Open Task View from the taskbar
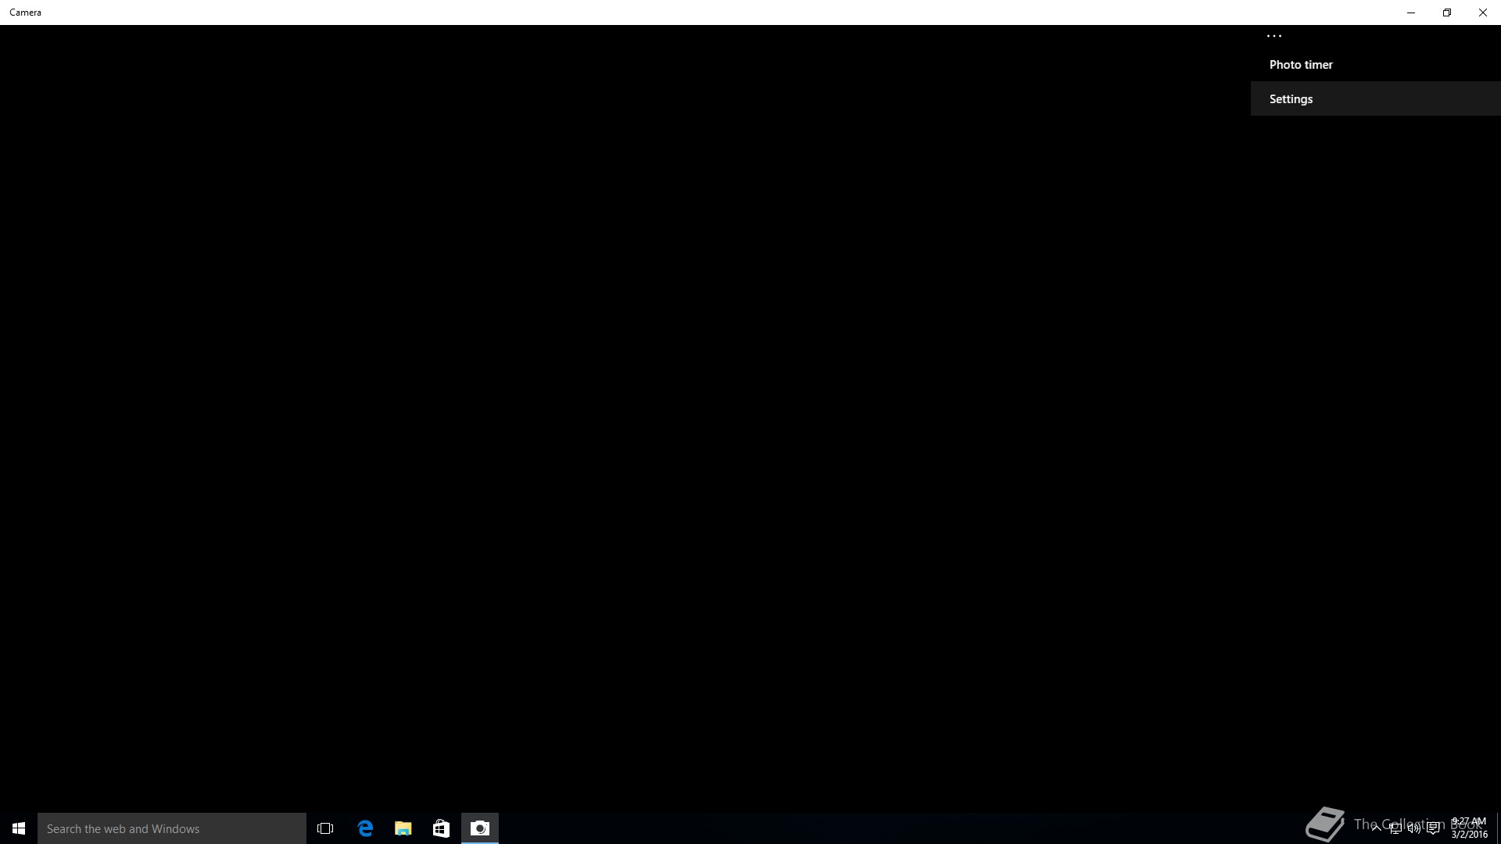This screenshot has height=844, width=1501. coord(325,828)
